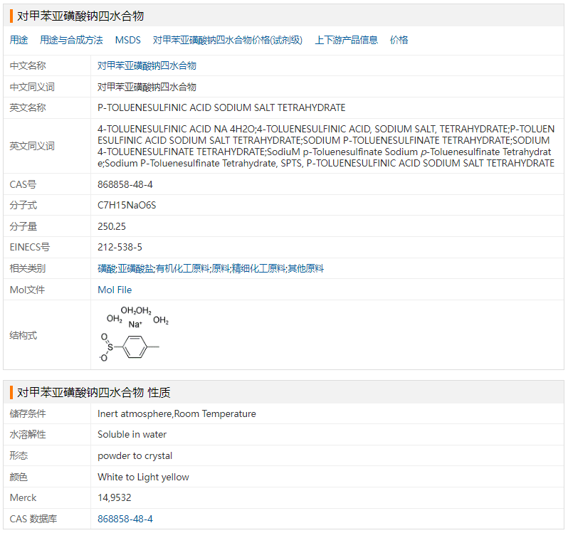
Task: Open the 用途 tab
Action: (19, 41)
